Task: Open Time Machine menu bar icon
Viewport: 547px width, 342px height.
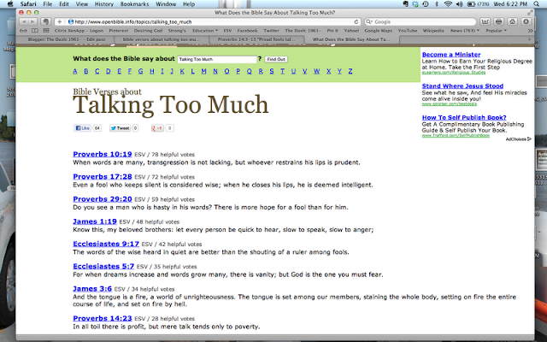Action: [x=426, y=3]
